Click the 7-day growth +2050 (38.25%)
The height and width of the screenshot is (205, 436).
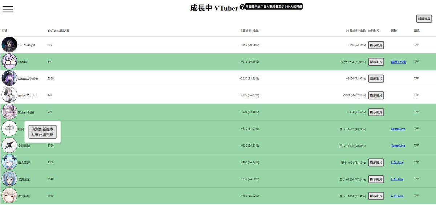(249, 78)
